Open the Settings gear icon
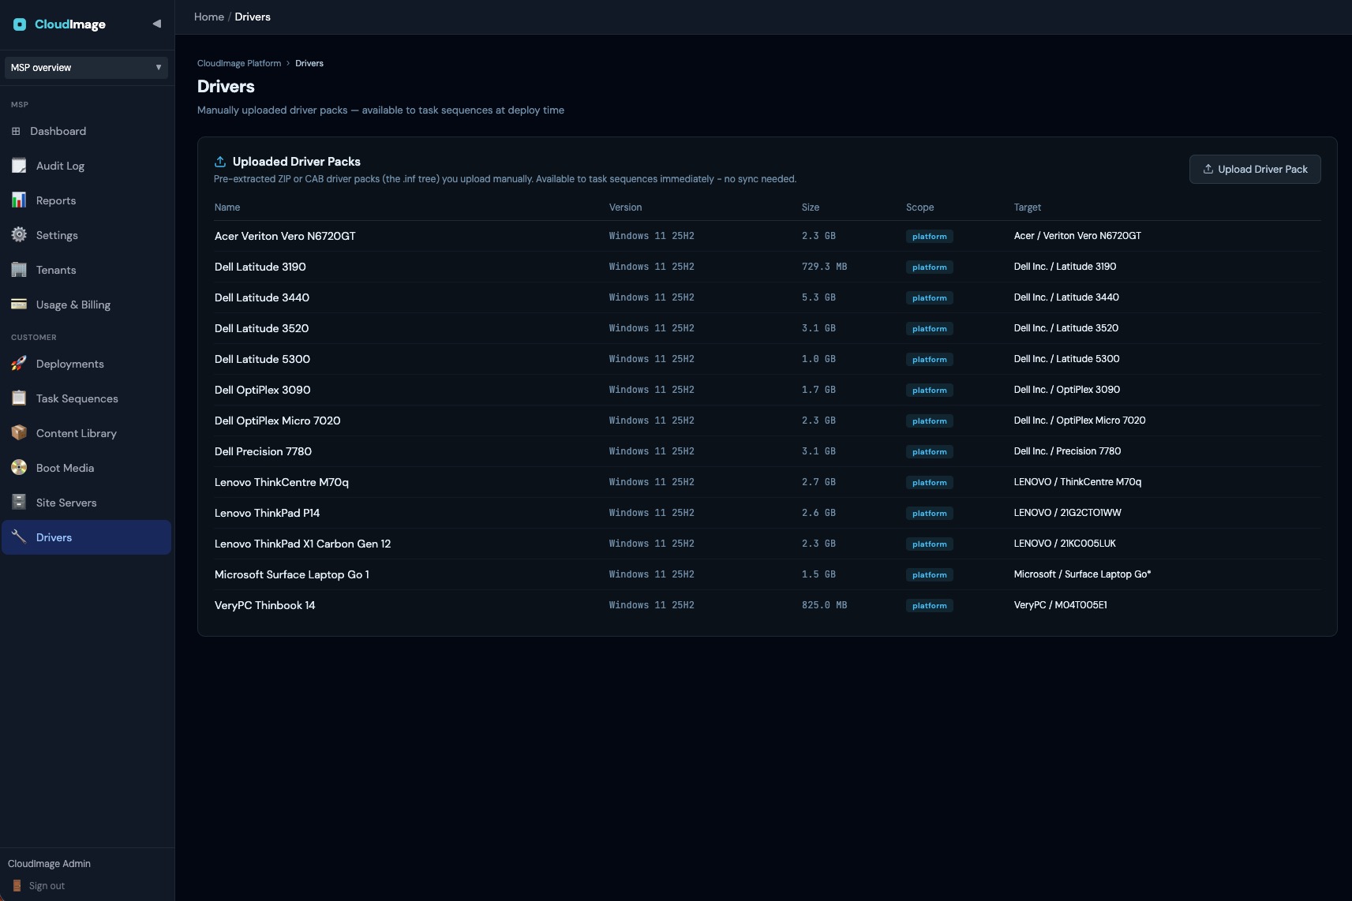The width and height of the screenshot is (1352, 901). 19,235
